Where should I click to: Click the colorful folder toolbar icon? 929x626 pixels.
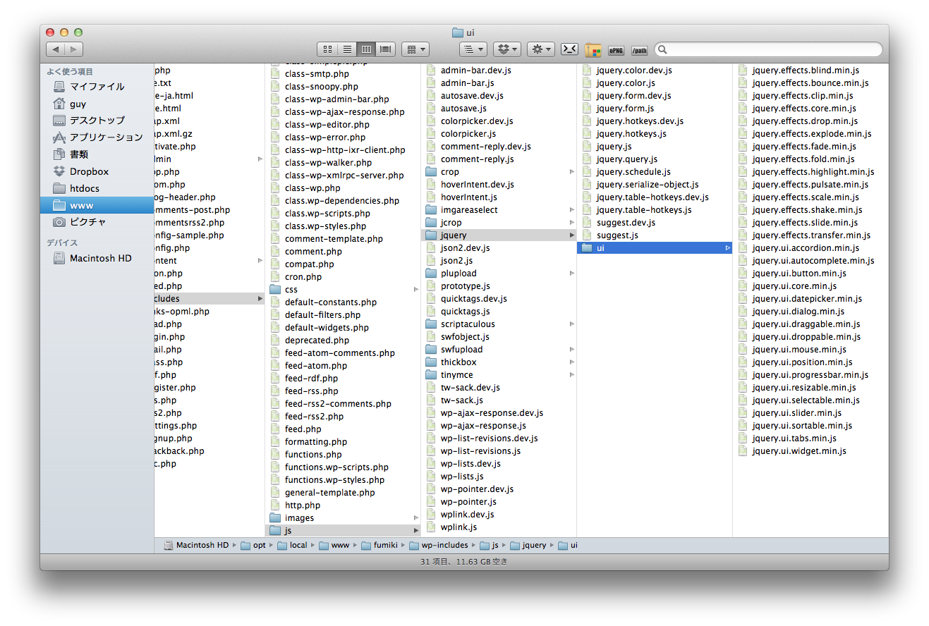(x=593, y=50)
